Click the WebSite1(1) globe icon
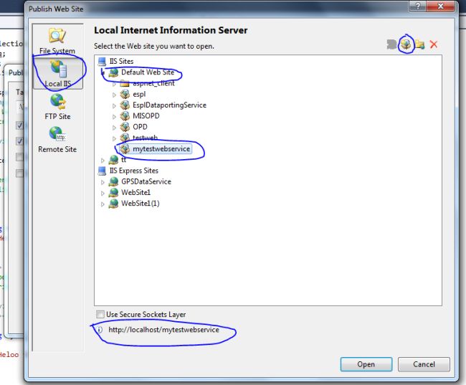 point(113,204)
